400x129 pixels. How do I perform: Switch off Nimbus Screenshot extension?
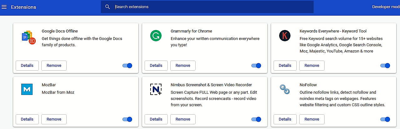pyautogui.click(x=256, y=119)
